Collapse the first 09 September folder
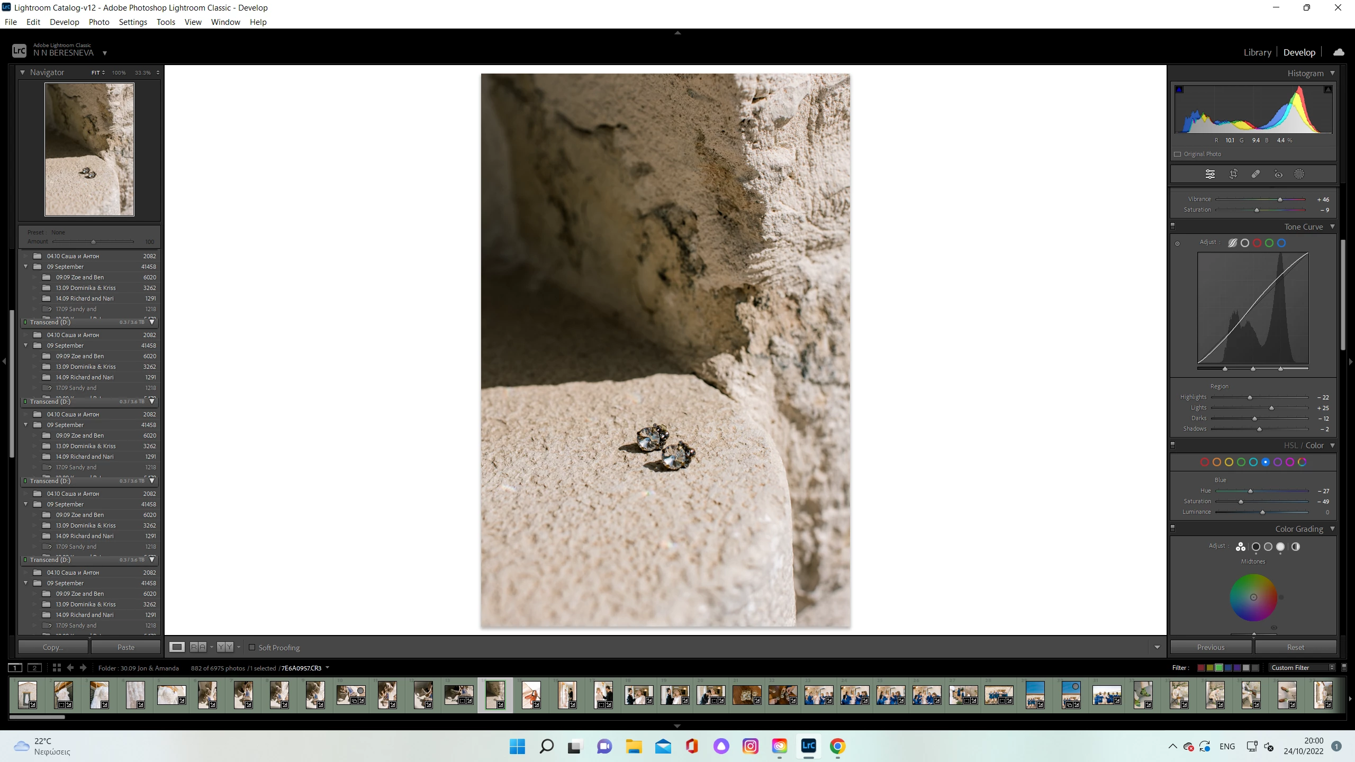This screenshot has height=762, width=1355. [x=25, y=267]
